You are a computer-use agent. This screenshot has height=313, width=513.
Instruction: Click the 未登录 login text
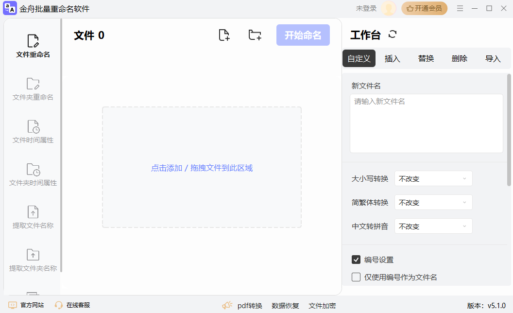(366, 9)
